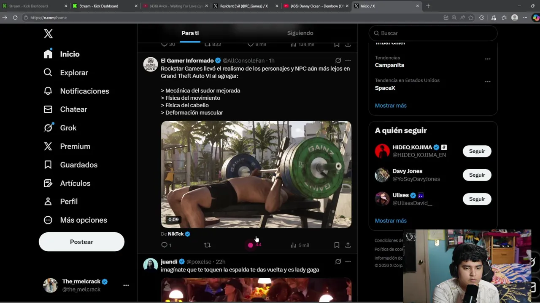540x303 pixels.
Task: Open Grok action on juandi post
Action: click(x=338, y=262)
